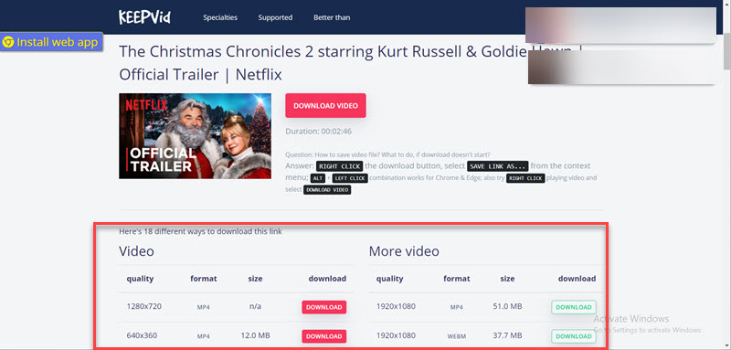This screenshot has width=731, height=350.
Task: Click the SAVE LINK AS... key label
Action: [497, 166]
